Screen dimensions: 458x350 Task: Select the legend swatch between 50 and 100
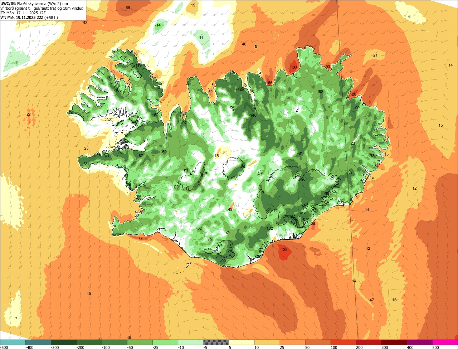318,342
